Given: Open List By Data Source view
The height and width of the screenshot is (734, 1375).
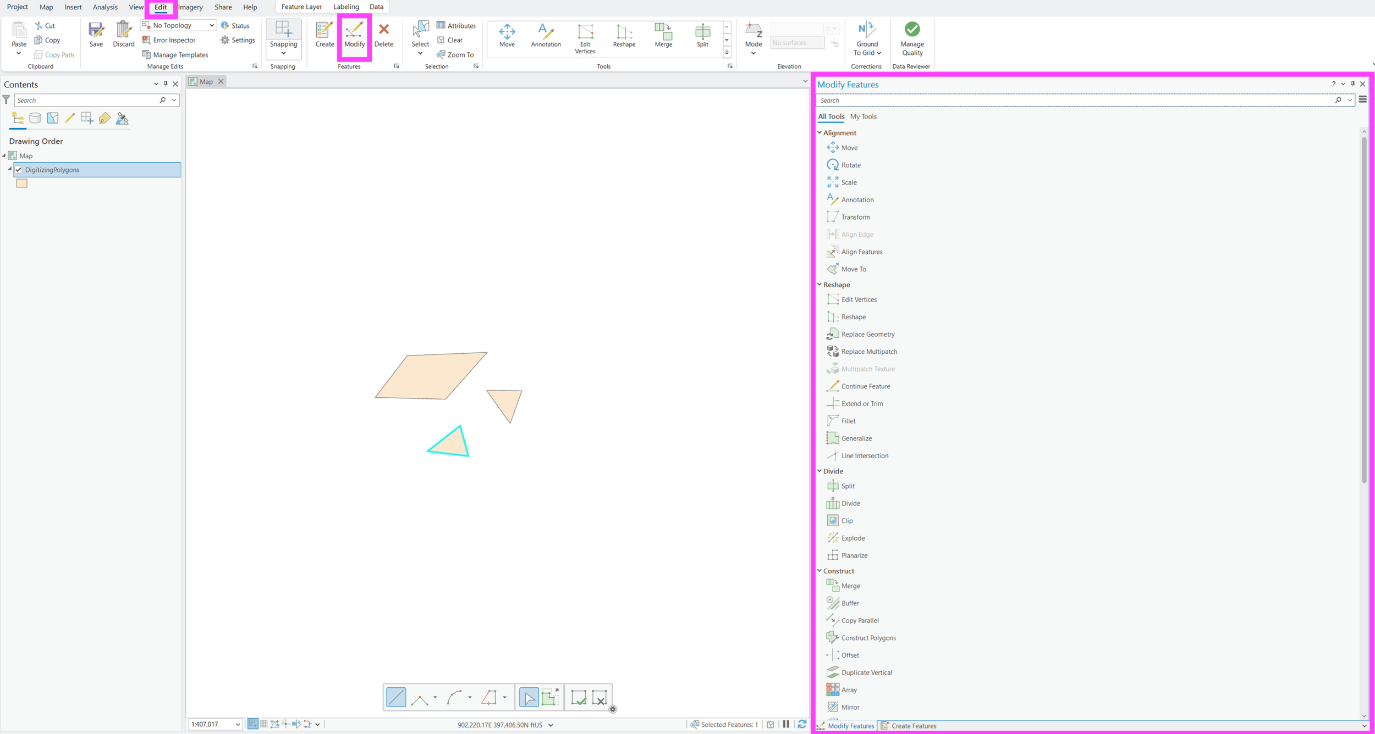Looking at the screenshot, I should [35, 118].
